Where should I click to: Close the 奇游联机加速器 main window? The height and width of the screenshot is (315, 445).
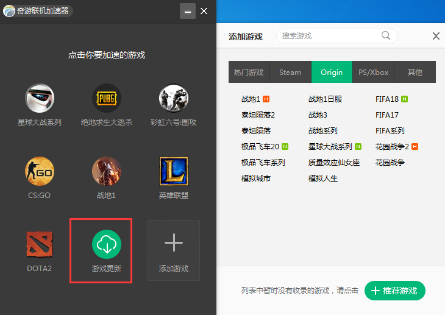coord(204,11)
